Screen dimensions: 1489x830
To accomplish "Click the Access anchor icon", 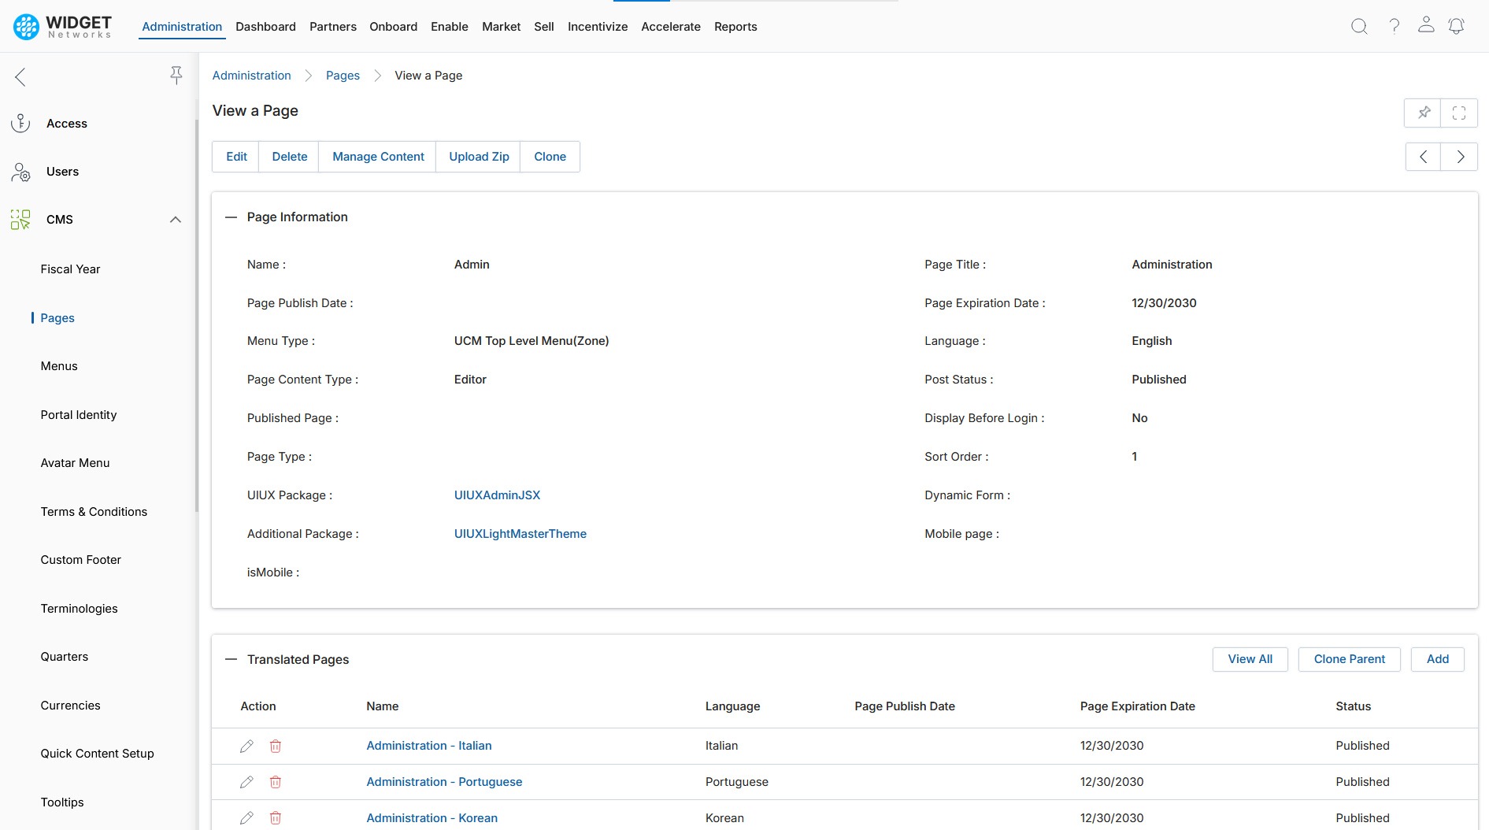I will pos(20,124).
